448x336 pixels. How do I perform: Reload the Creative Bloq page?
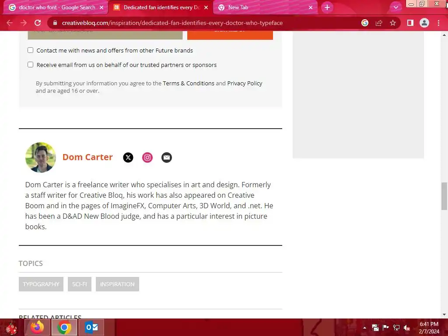pos(38,23)
